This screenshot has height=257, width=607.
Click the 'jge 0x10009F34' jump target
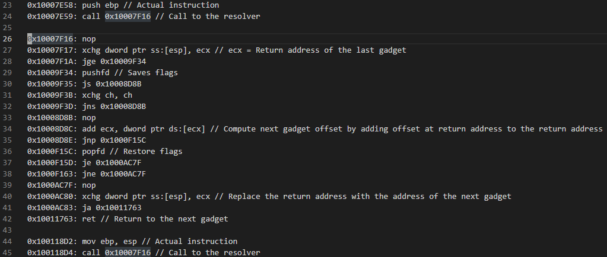114,62
